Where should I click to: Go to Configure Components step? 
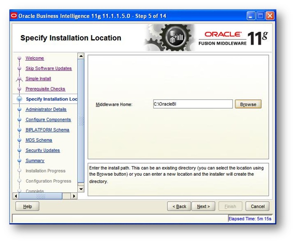(x=48, y=120)
